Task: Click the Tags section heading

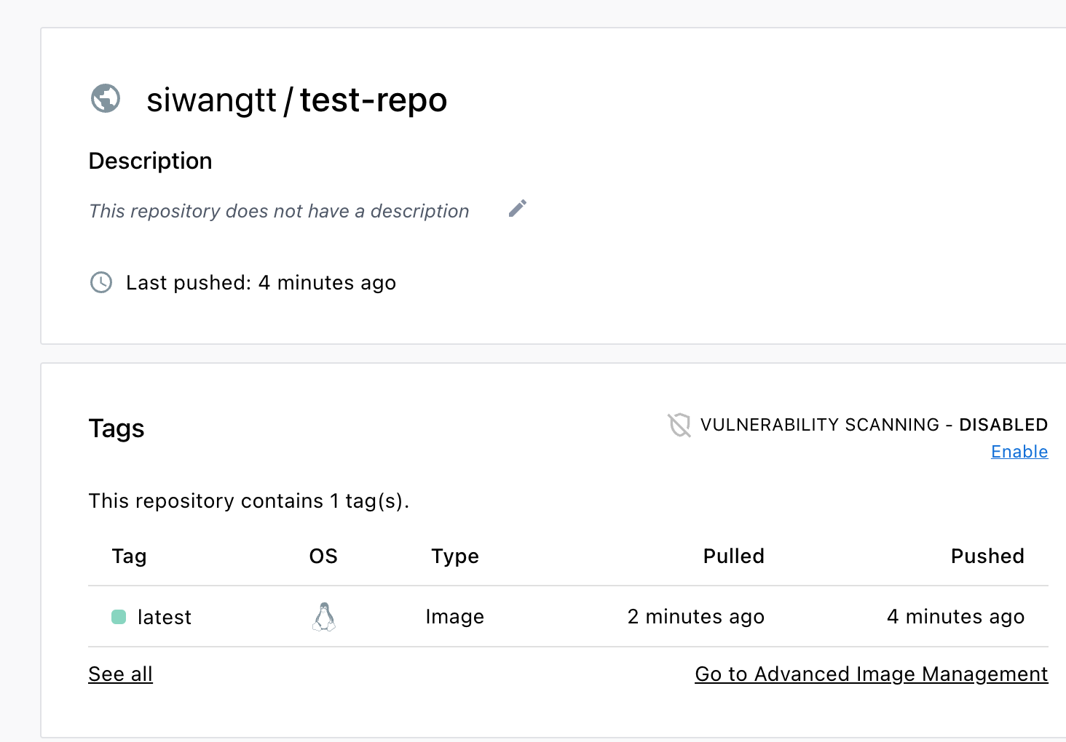Action: [117, 428]
